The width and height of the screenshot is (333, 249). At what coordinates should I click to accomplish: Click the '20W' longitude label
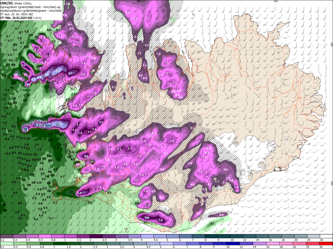point(138,1)
